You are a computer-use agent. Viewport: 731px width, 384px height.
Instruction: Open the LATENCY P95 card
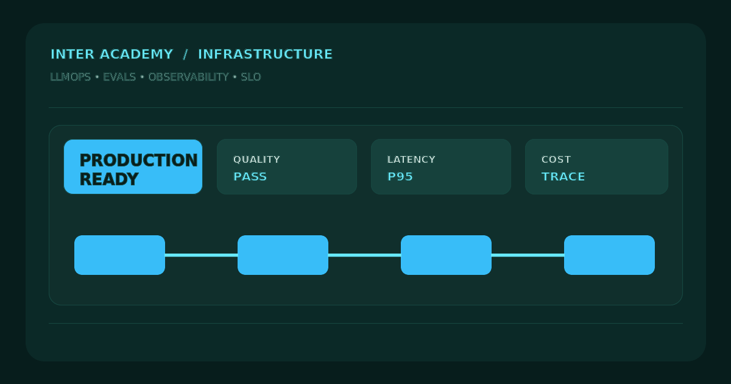pos(441,166)
